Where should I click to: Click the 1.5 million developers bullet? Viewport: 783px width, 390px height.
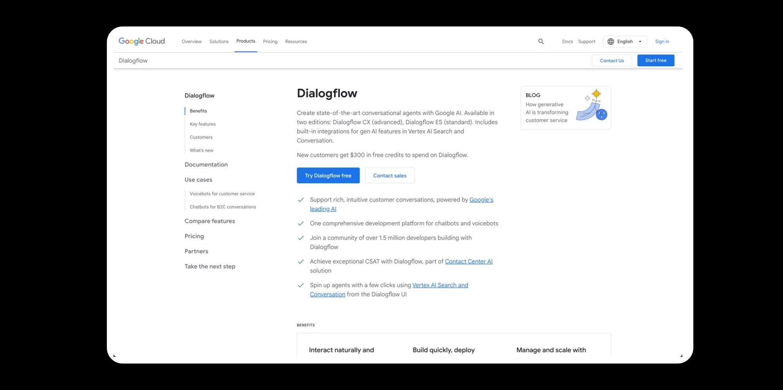click(391, 242)
